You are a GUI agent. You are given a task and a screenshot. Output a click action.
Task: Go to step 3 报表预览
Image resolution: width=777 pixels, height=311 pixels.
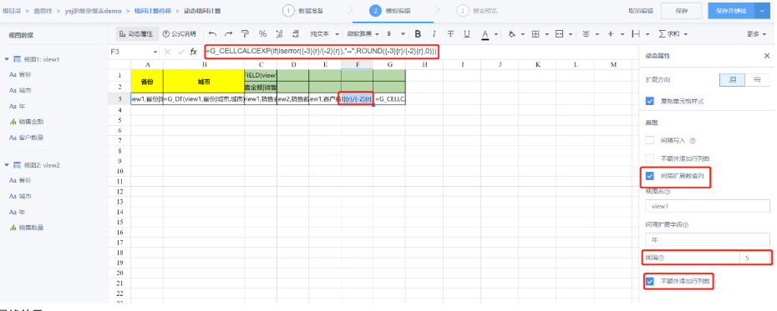(x=477, y=10)
